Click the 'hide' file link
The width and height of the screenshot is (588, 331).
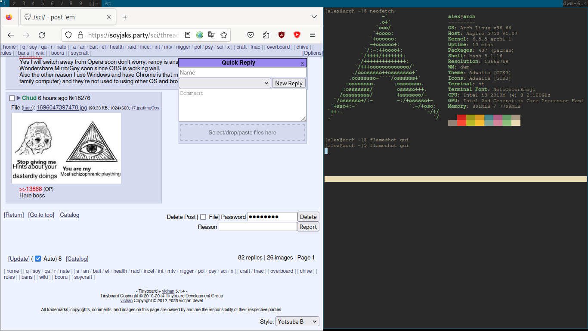tap(28, 108)
